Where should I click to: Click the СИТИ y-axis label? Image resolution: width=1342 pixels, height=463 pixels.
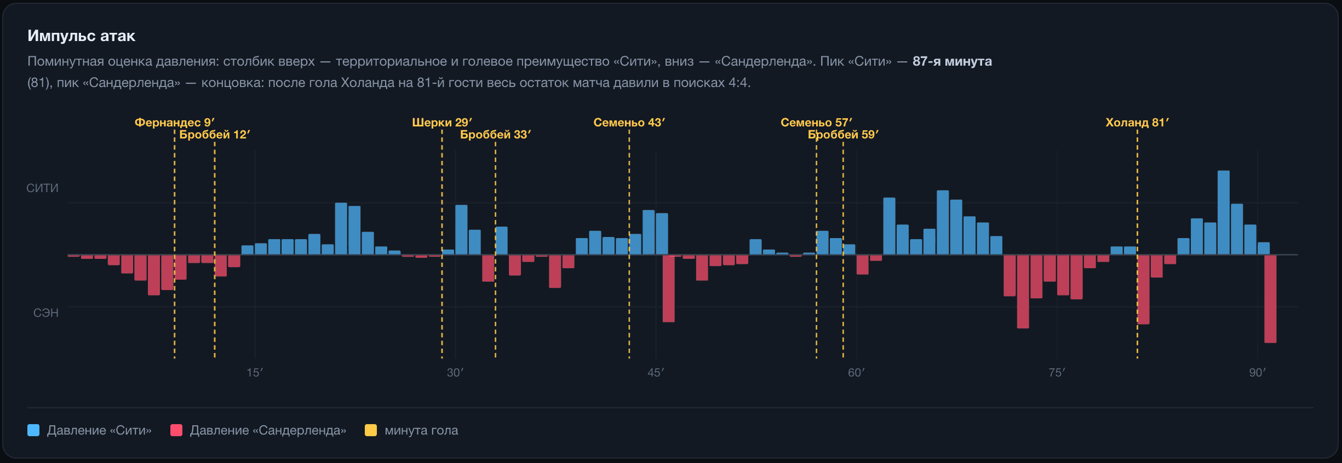[x=42, y=188]
